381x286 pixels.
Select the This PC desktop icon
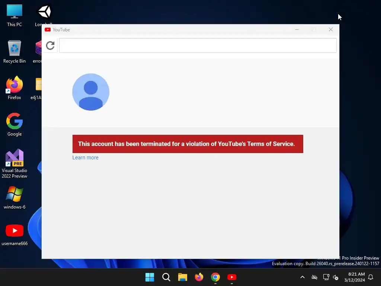[15, 16]
